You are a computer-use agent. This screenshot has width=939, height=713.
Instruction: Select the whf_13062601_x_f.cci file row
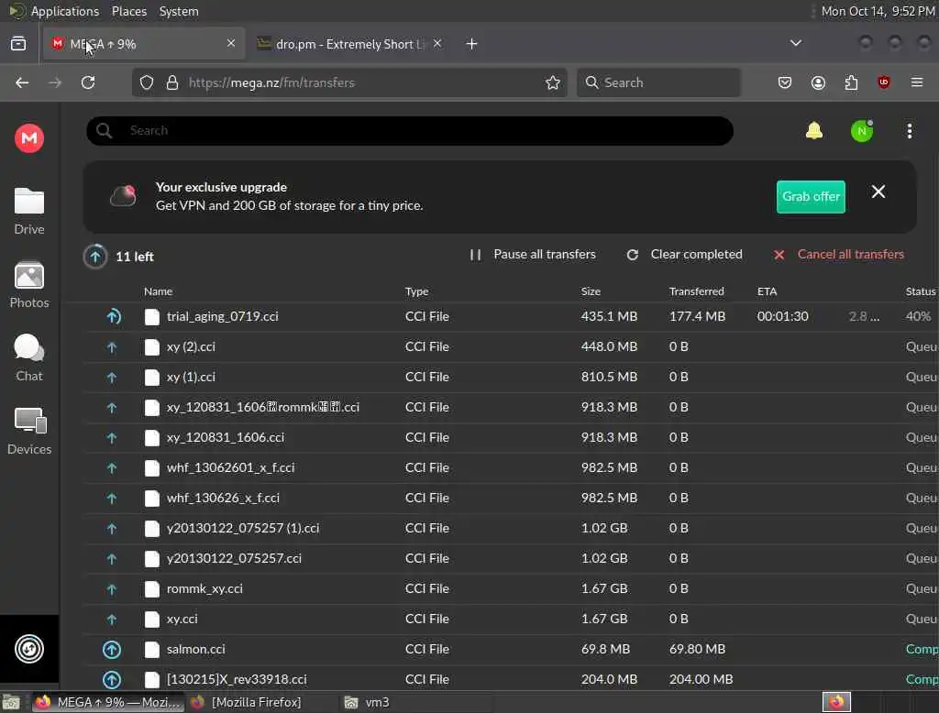click(510, 467)
